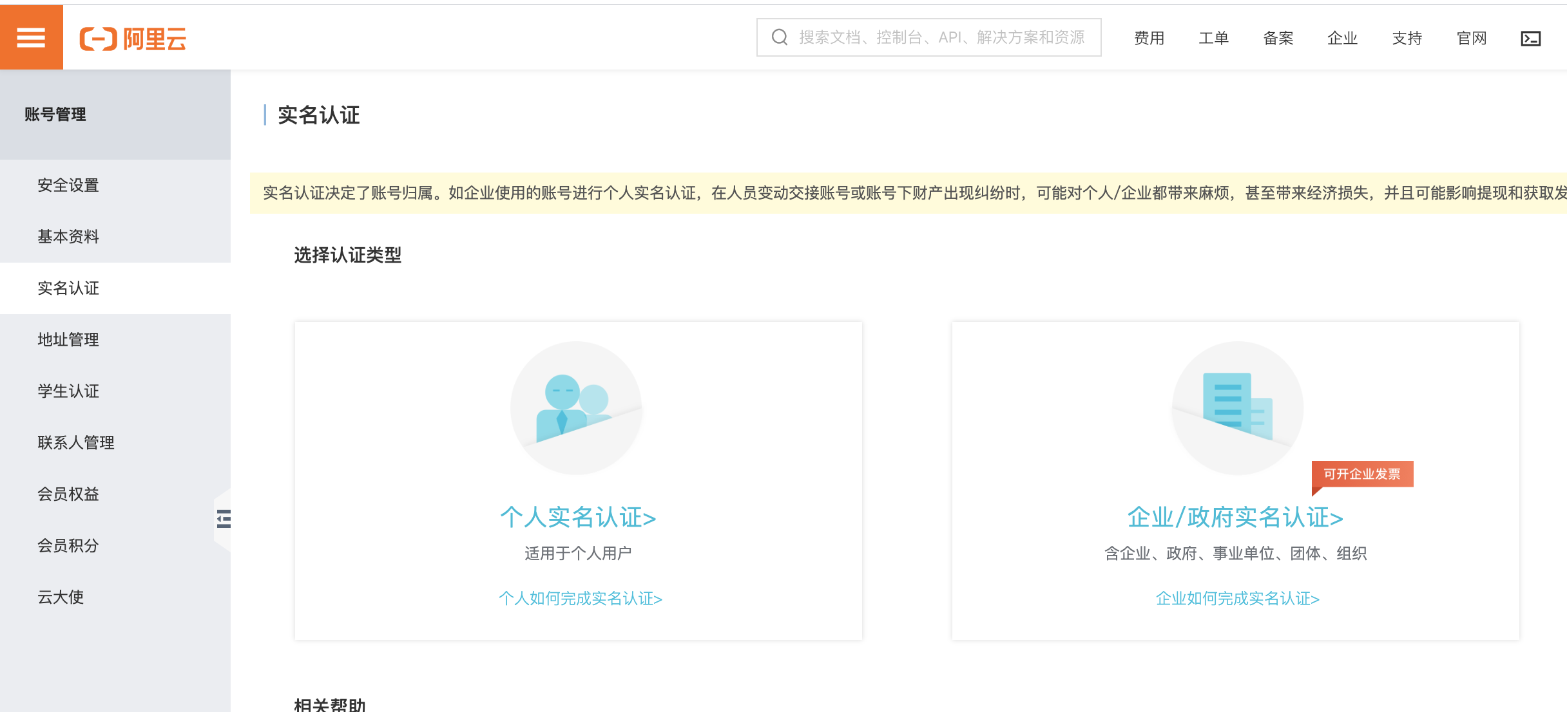Viewport: 1567px width, 712px height.
Task: Start 企业/政府实名认证 verification
Action: click(x=1235, y=518)
